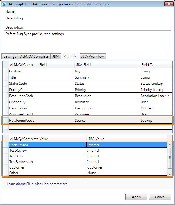Click the Resolution Lookup field type cell
The width and height of the screenshot is (175, 205).
pyautogui.click(x=156, y=96)
